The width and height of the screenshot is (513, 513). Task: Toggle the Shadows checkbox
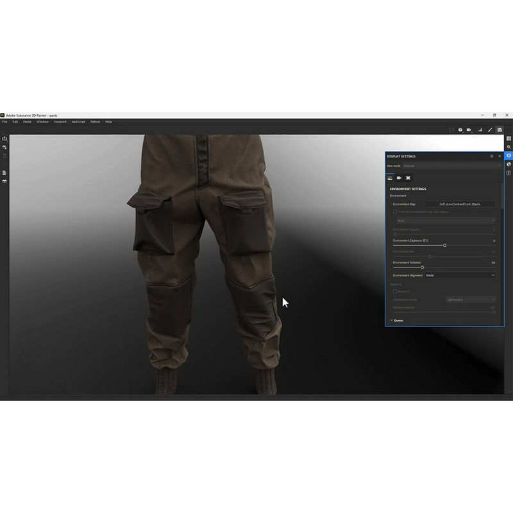(x=395, y=291)
